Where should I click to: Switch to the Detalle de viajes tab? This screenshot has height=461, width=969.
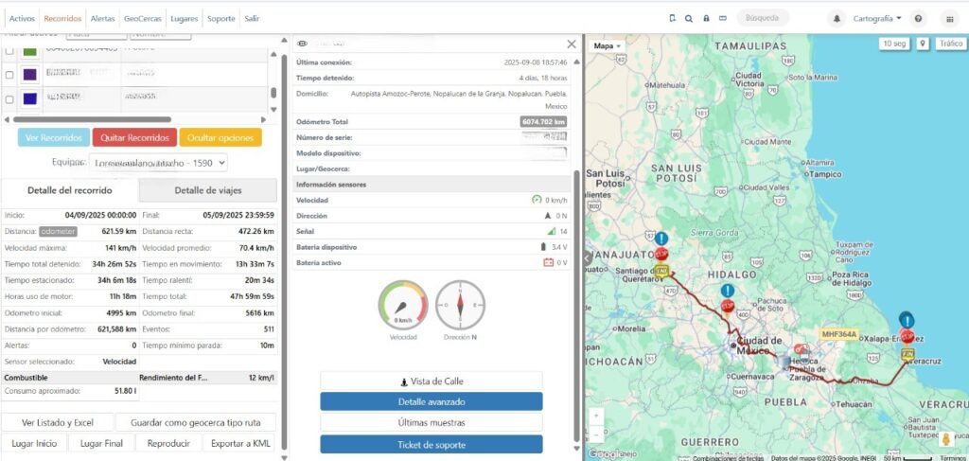[209, 190]
